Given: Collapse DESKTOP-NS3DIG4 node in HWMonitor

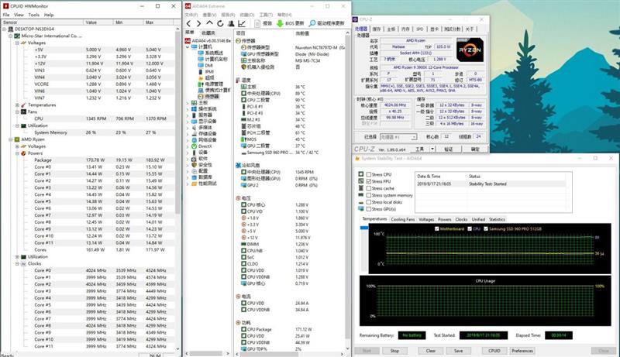Looking at the screenshot, I should click(x=5, y=29).
